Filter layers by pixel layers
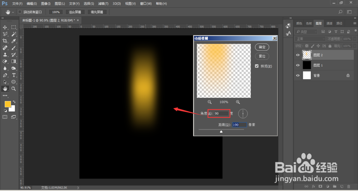 [x=323, y=32]
